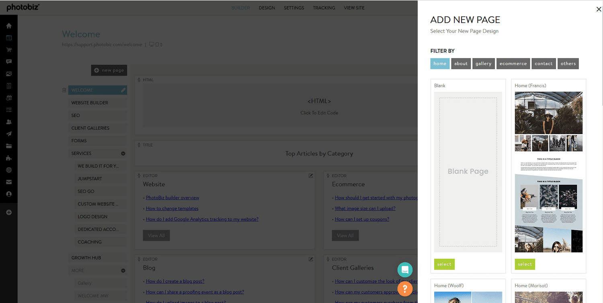
Task: Click the globe icon in the left sidebar
Action: pos(8,170)
